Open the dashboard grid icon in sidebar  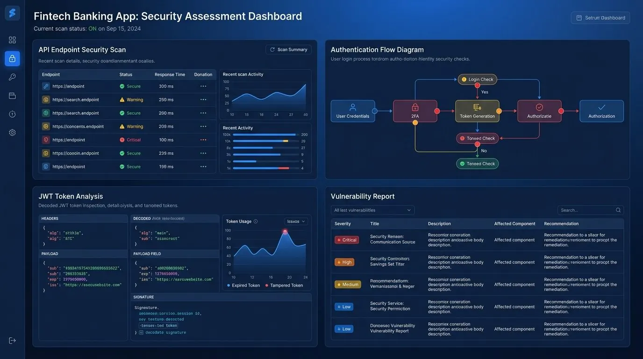[x=12, y=40]
